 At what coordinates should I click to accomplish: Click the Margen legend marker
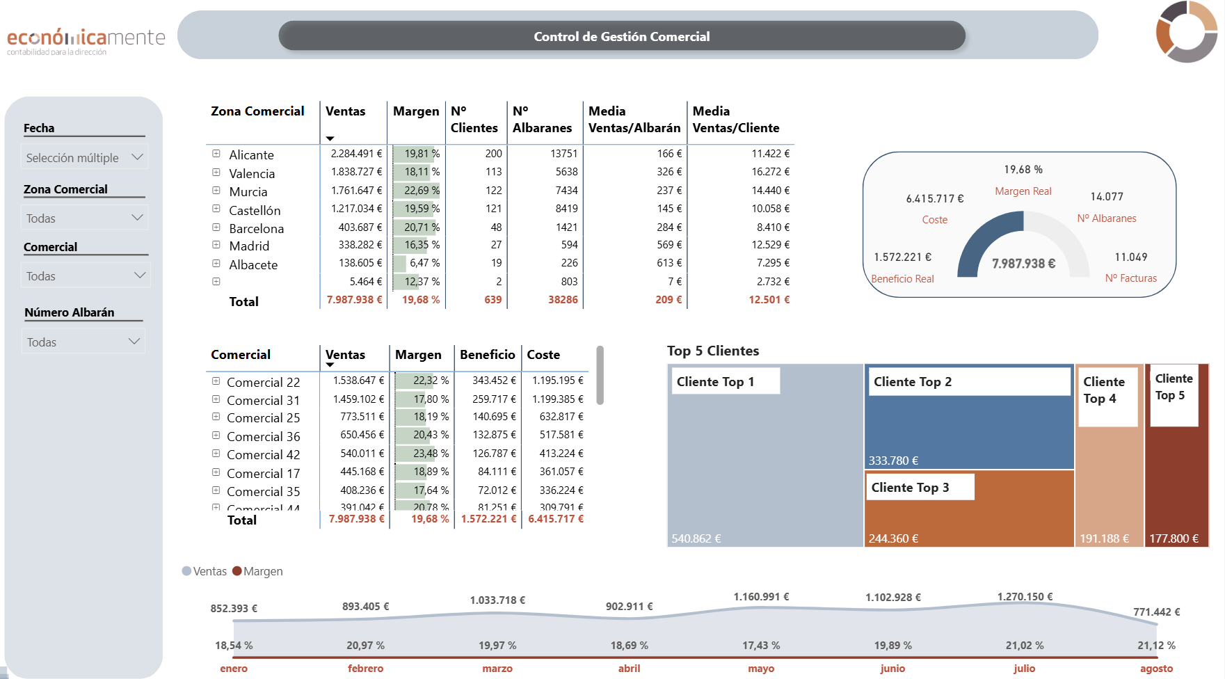pyautogui.click(x=237, y=571)
